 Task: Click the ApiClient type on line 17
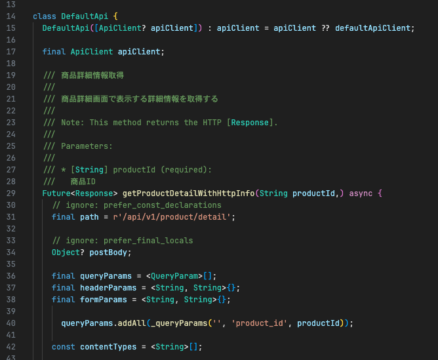[x=92, y=52]
